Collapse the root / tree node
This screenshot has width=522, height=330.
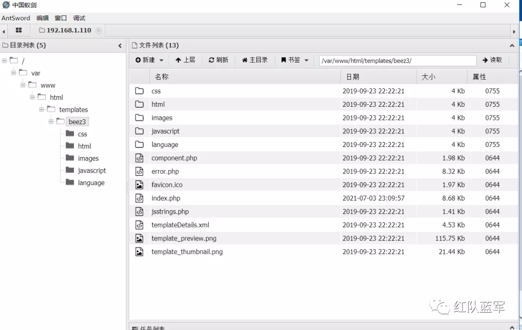[x=4, y=61]
